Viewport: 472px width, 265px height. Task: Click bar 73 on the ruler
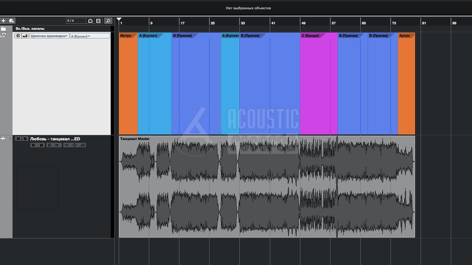[394, 23]
